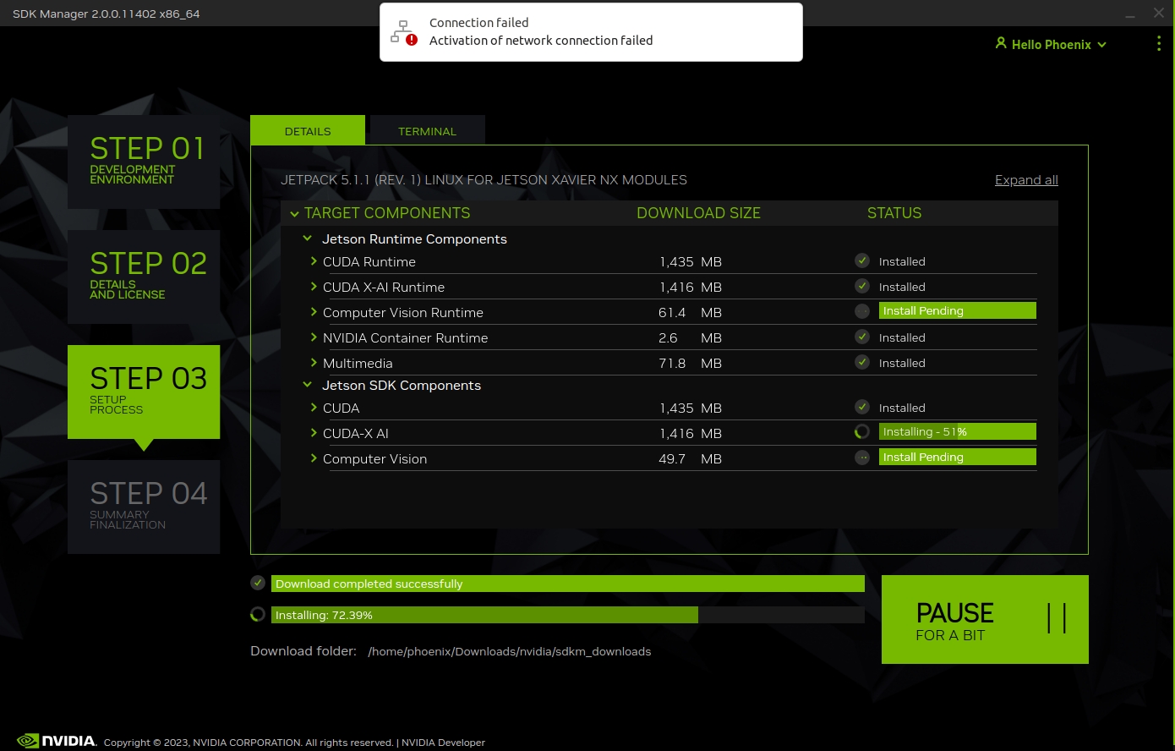This screenshot has height=751, width=1175.
Task: Expand the CUDA Runtime row
Action: tap(314, 261)
